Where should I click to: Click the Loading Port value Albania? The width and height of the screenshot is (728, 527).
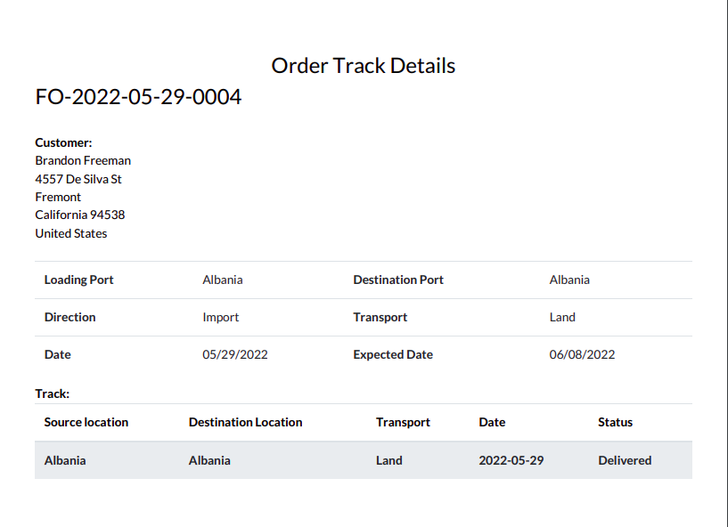pos(223,280)
